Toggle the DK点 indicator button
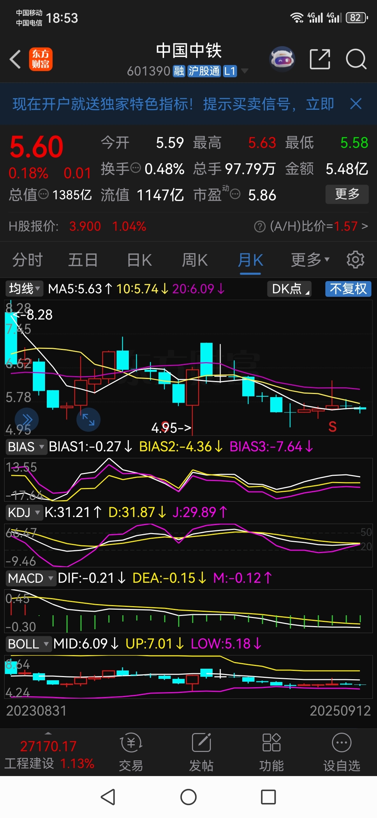This screenshot has height=818, width=377. (x=289, y=289)
